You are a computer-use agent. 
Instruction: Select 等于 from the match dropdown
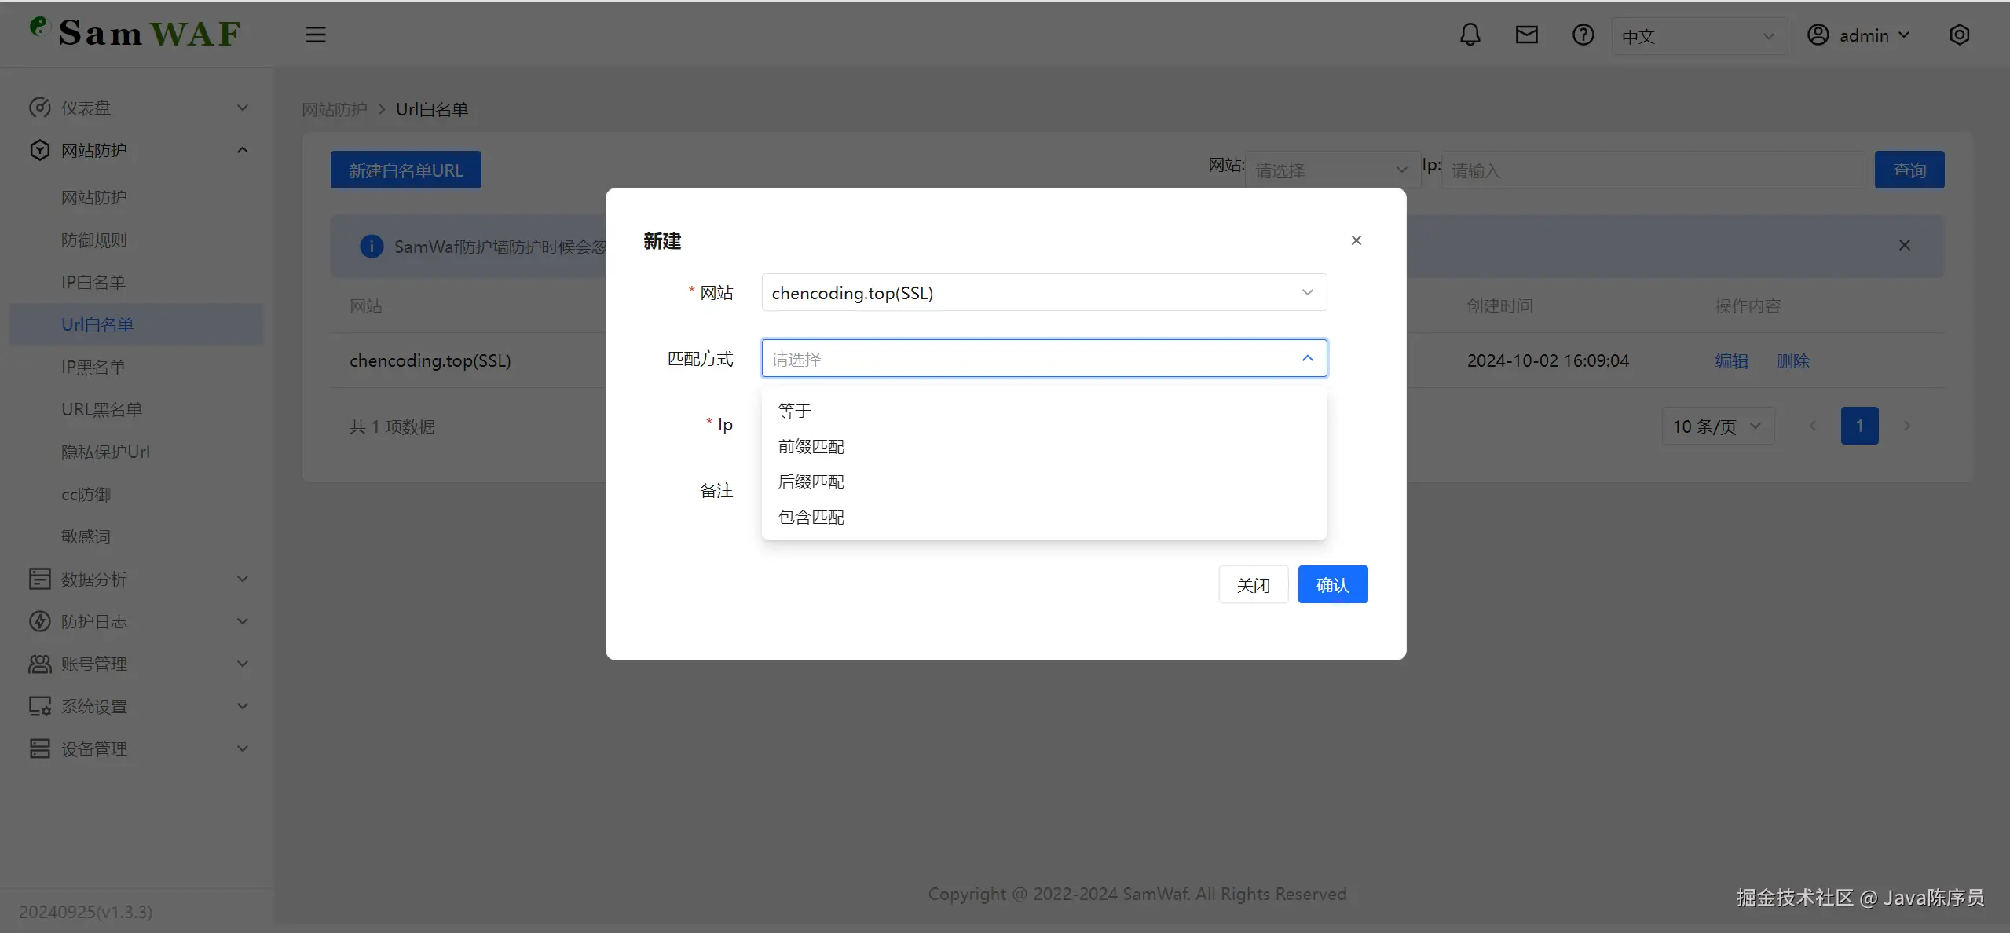pos(794,411)
